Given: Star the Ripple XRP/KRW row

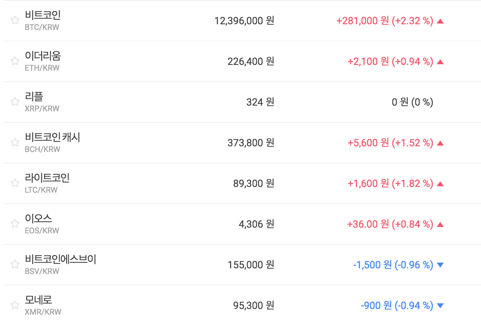Looking at the screenshot, I should point(15,102).
